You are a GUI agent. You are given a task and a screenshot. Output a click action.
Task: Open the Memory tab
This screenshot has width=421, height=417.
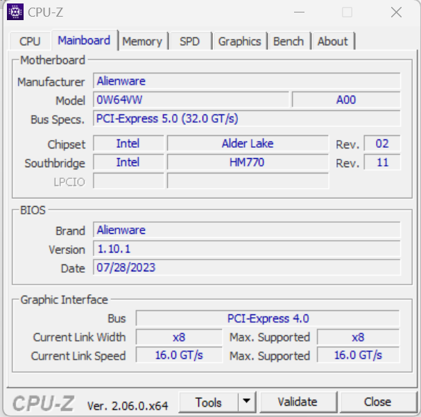(x=142, y=42)
